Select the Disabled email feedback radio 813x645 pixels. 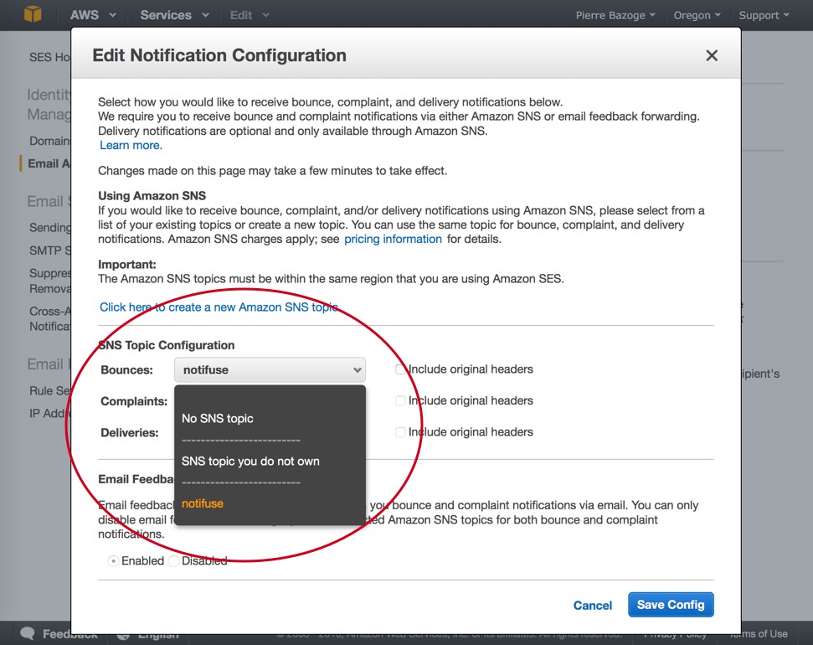[x=173, y=561]
